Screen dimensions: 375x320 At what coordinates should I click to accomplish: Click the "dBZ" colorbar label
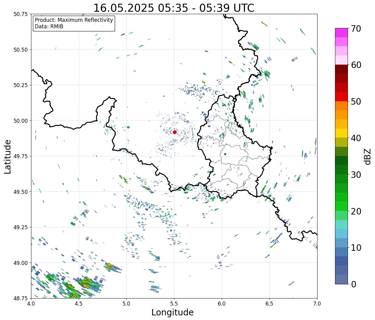(367, 156)
